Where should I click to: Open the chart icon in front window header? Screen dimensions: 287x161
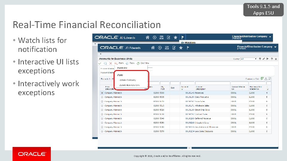167,48
